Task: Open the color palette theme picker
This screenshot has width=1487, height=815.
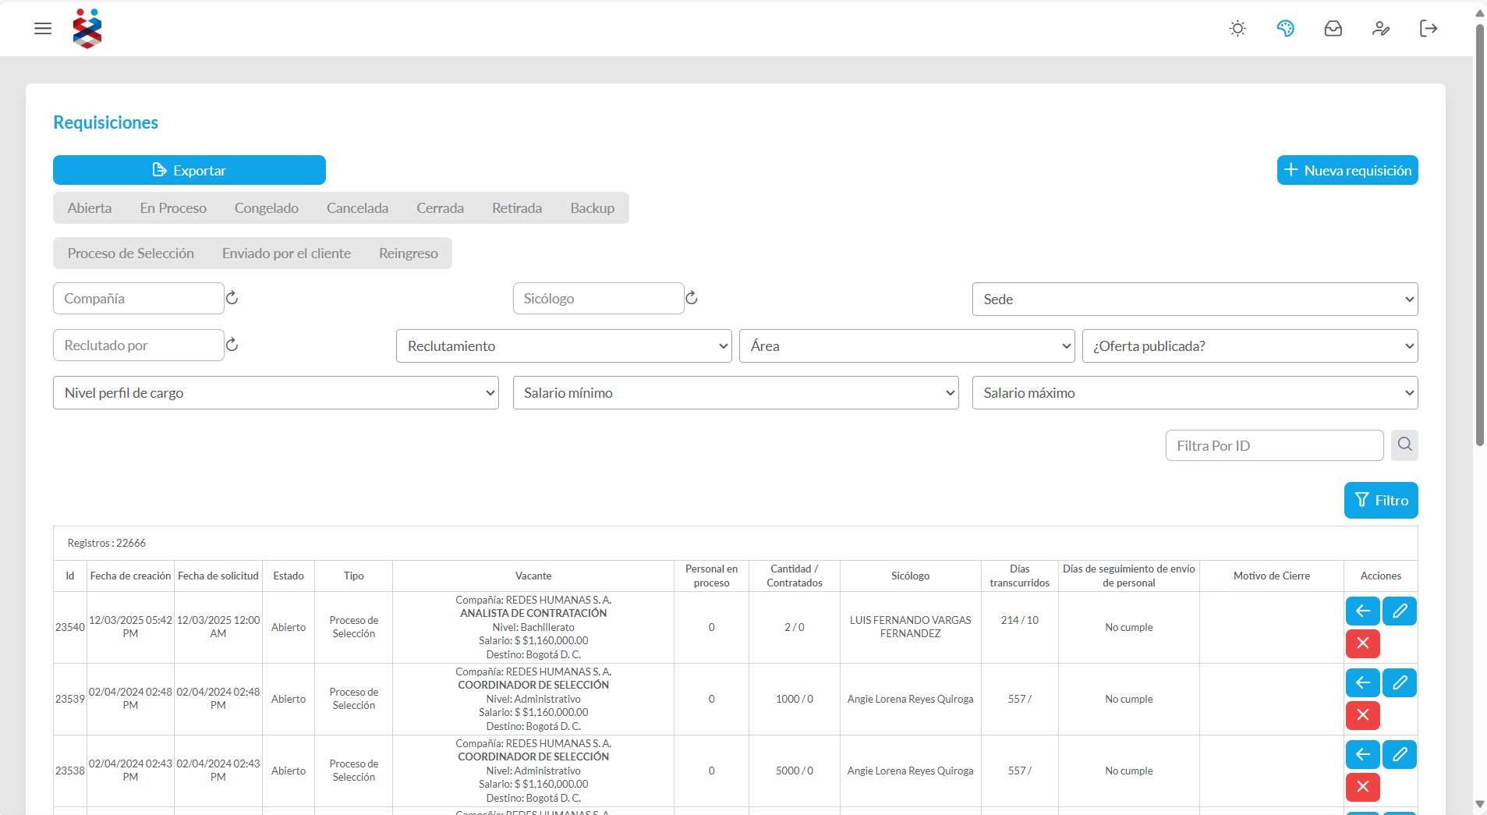Action: [1285, 29]
